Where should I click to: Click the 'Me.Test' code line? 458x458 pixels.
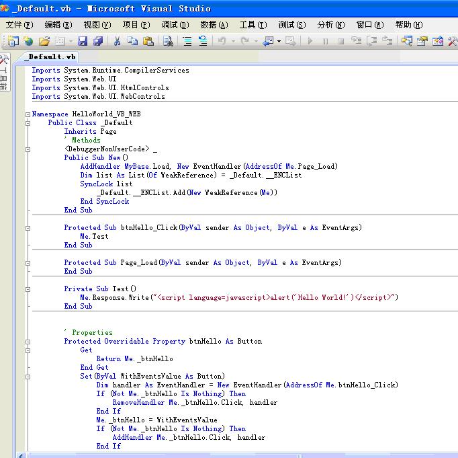(x=94, y=236)
